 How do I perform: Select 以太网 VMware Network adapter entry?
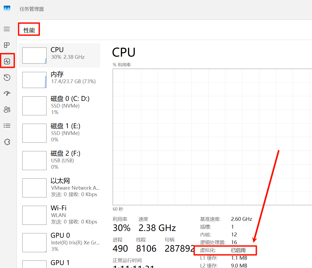click(x=59, y=188)
